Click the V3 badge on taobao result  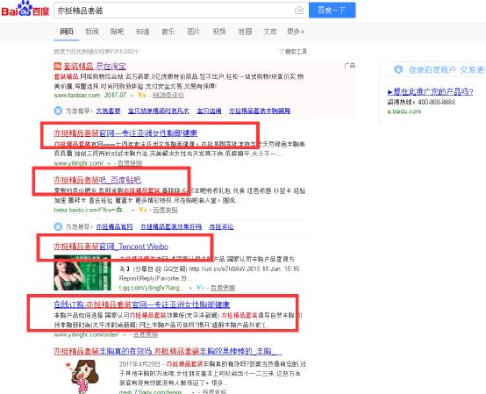pos(141,95)
